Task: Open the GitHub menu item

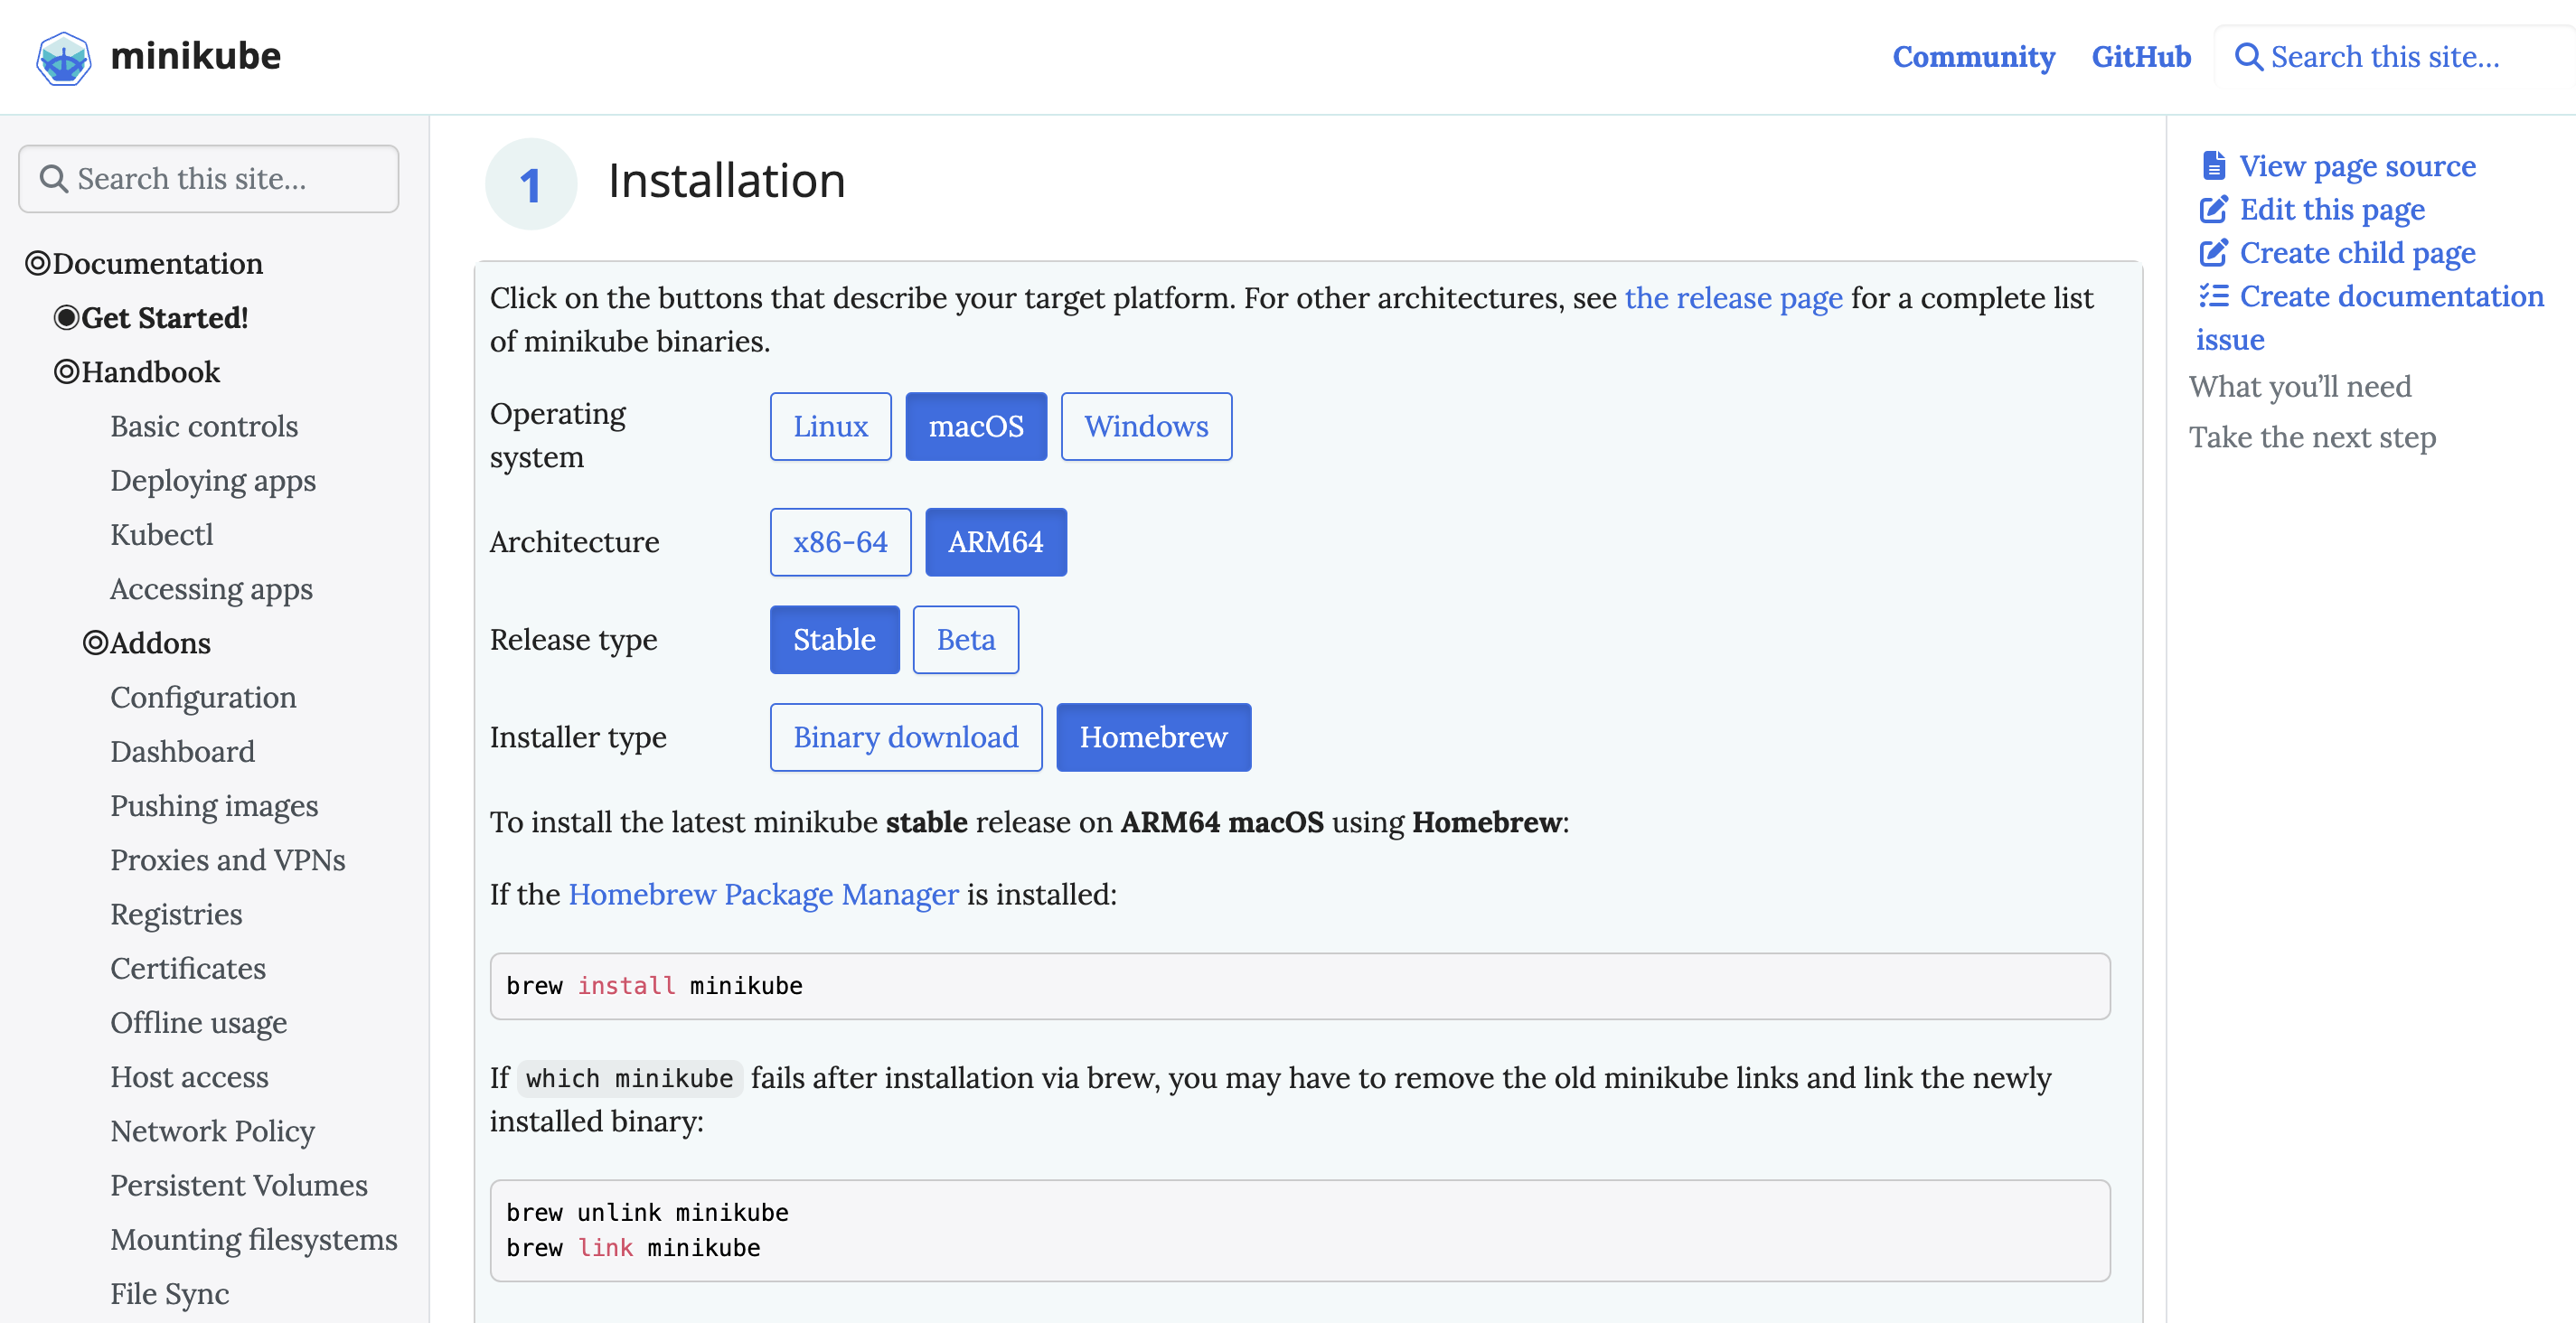Action: click(2140, 57)
